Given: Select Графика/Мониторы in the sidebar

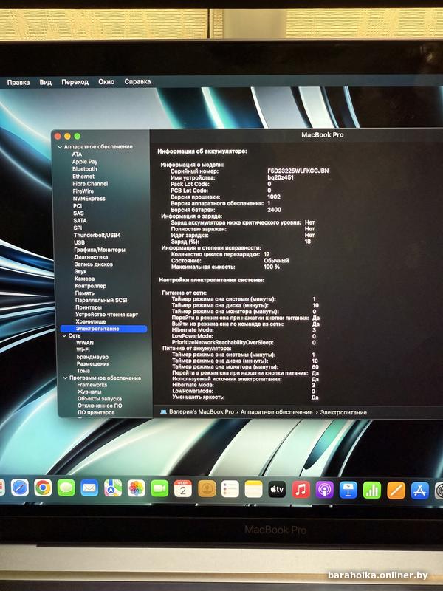Looking at the screenshot, I should (x=100, y=250).
